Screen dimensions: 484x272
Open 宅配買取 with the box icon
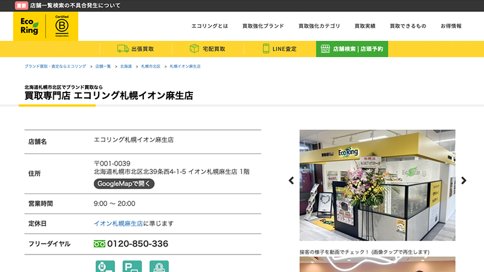click(x=208, y=49)
